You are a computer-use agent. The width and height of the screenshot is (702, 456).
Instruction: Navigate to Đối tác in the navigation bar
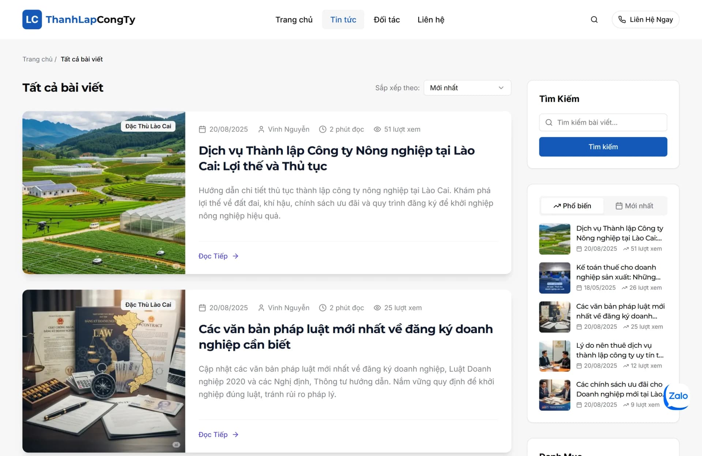tap(386, 19)
